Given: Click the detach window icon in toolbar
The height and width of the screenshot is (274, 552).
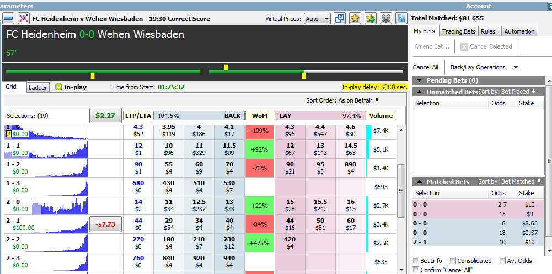Looking at the screenshot, I should (340, 18).
